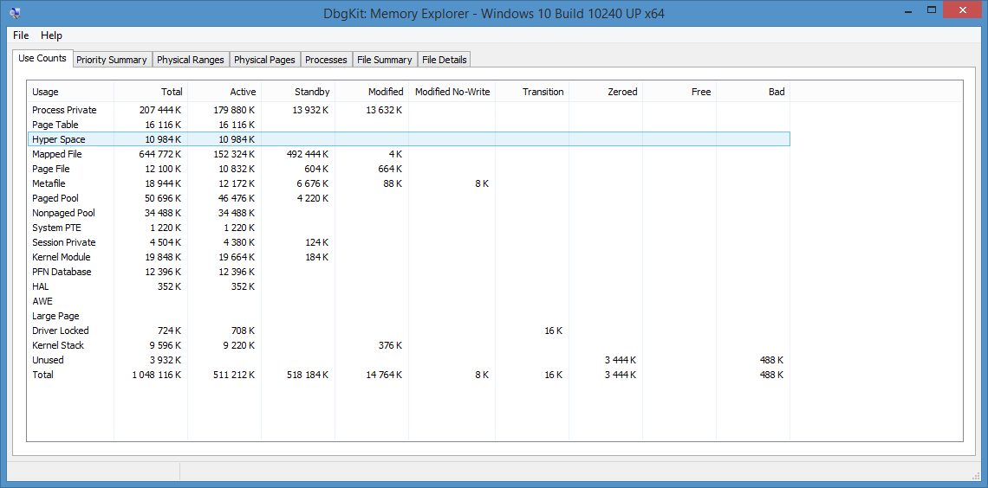
Task: Select the Process Private row
Action: click(409, 110)
